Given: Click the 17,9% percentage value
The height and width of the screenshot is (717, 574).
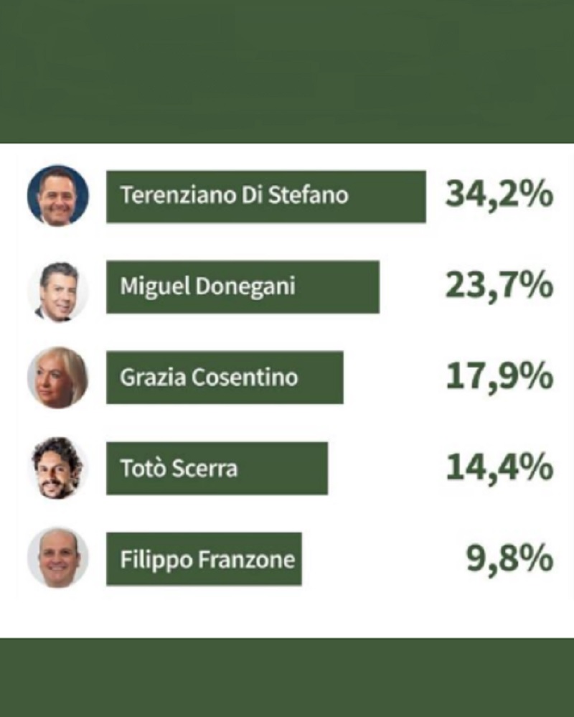Looking at the screenshot, I should tap(499, 377).
